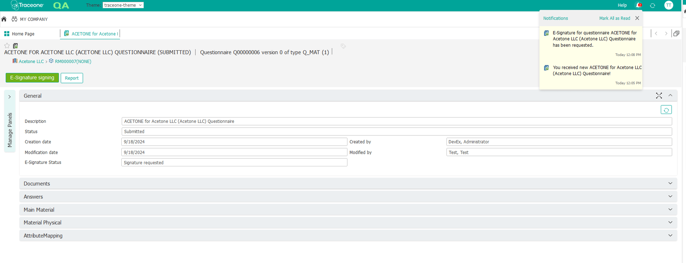Open the notifications bell icon

point(638,5)
